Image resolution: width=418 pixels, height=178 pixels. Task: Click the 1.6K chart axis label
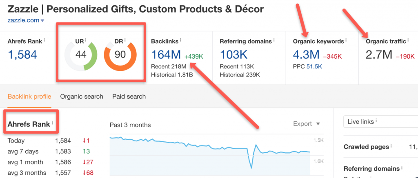(x=318, y=161)
